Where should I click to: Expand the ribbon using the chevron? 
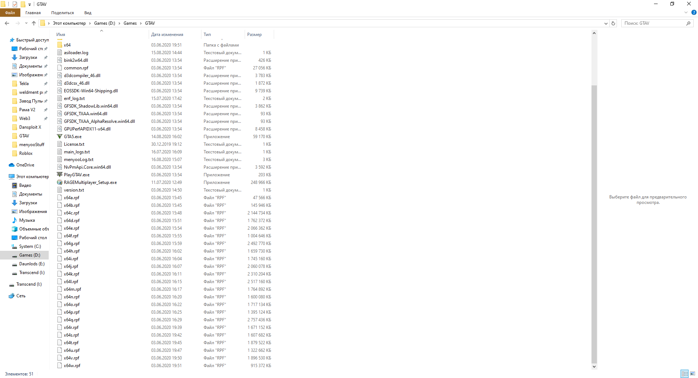click(686, 12)
